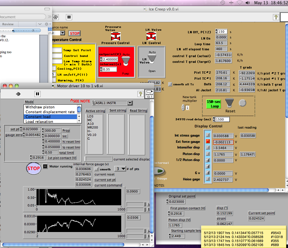The width and height of the screenshot is (288, 248).
Task: Click the LN Valve icon
Action: (151, 36)
